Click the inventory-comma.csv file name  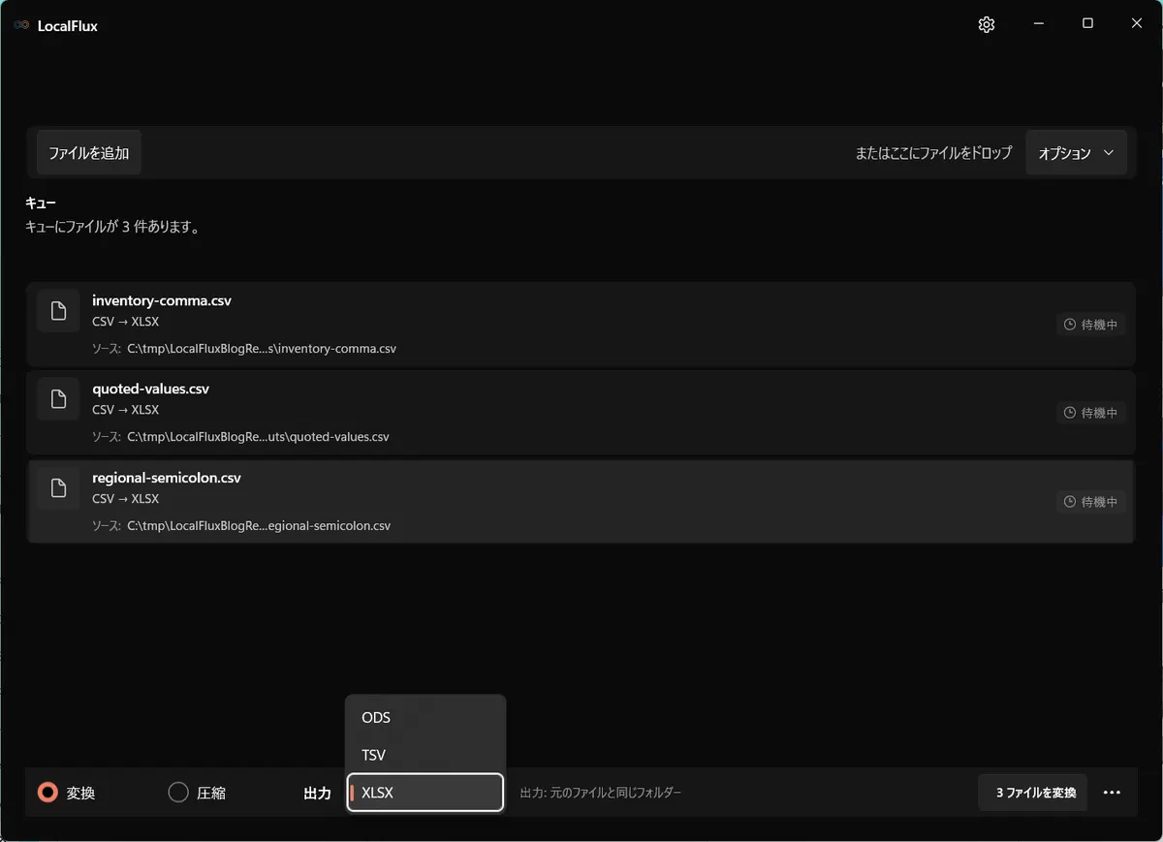tap(162, 300)
